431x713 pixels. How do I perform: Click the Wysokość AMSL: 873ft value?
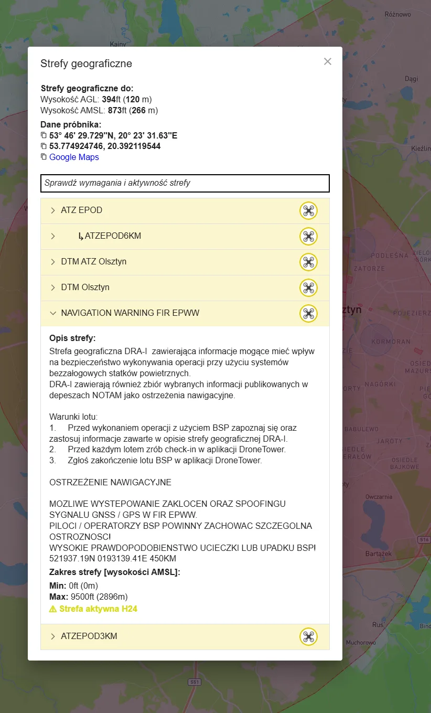coord(99,111)
